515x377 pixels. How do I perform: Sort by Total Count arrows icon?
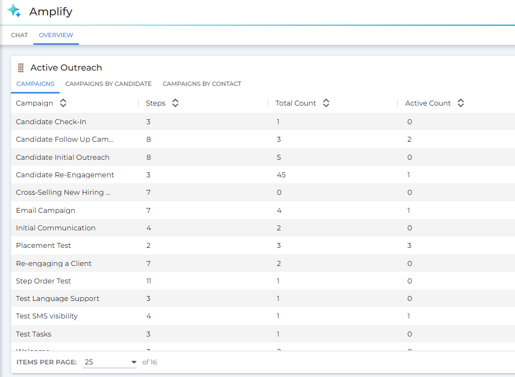click(x=326, y=103)
